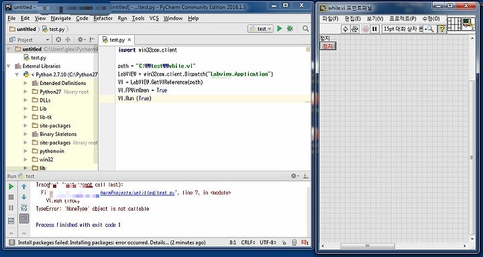Expand the pythonwin folder

click(x=25, y=151)
